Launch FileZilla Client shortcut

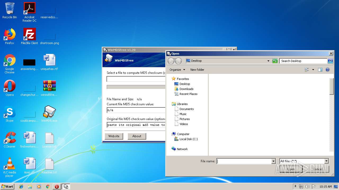pos(29,36)
